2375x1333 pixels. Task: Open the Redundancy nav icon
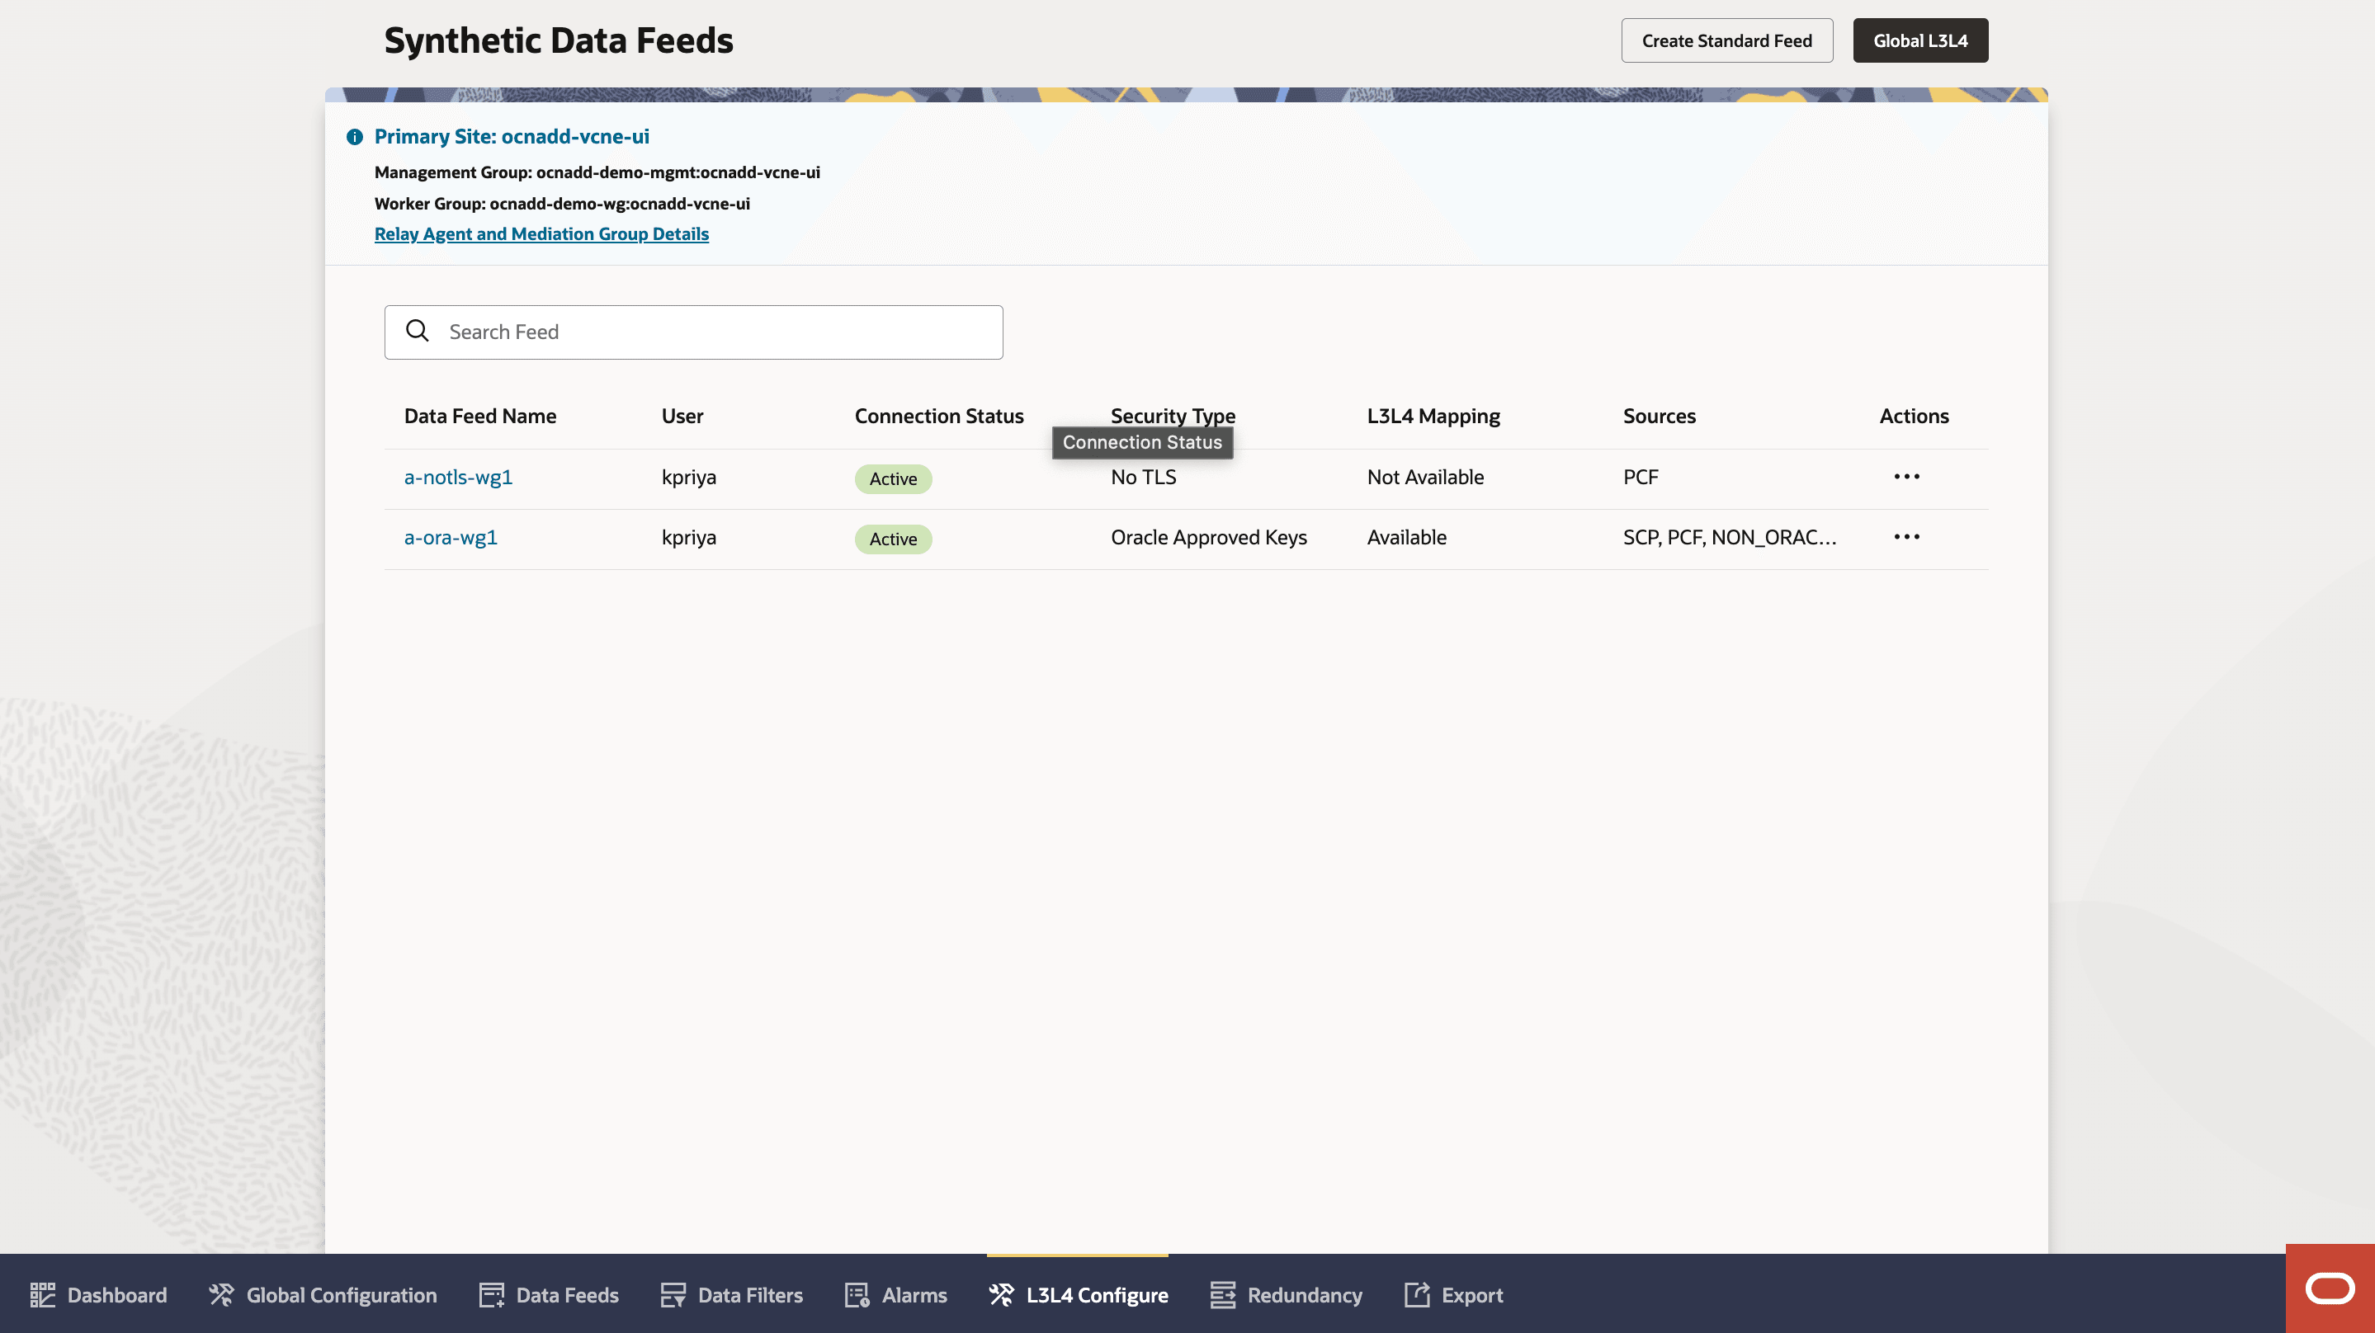[x=1222, y=1295]
